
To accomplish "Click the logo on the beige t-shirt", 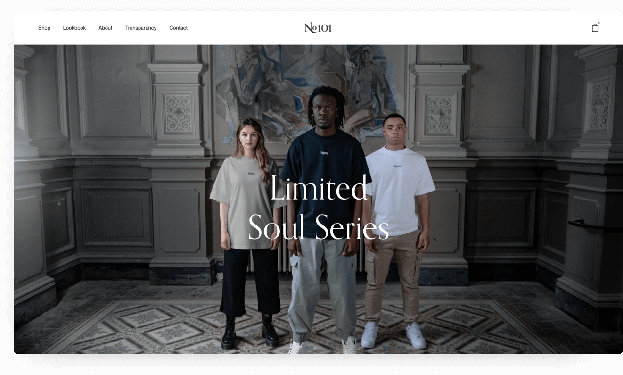I will (x=251, y=174).
